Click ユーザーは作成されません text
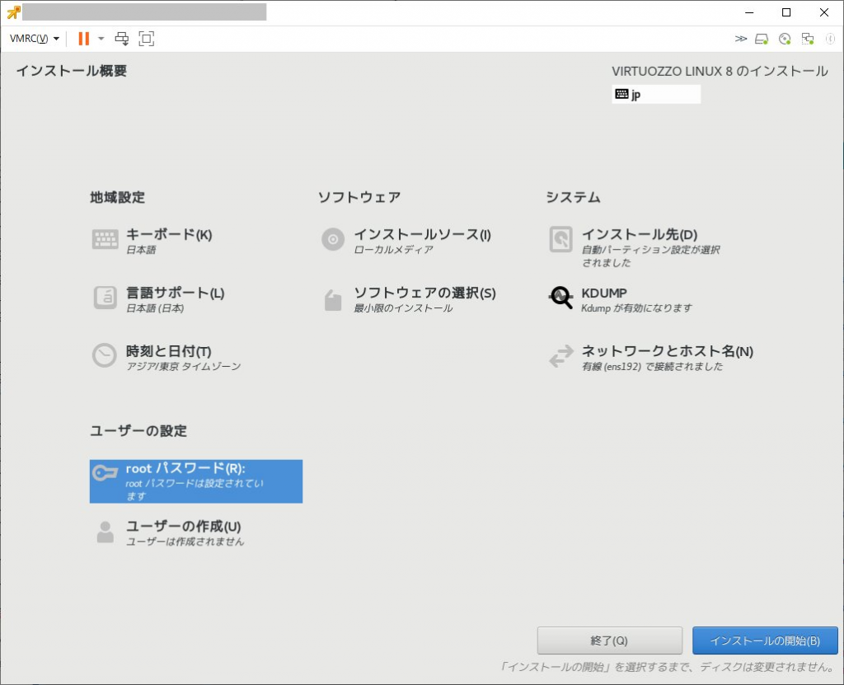Image resolution: width=844 pixels, height=685 pixels. pyautogui.click(x=185, y=542)
